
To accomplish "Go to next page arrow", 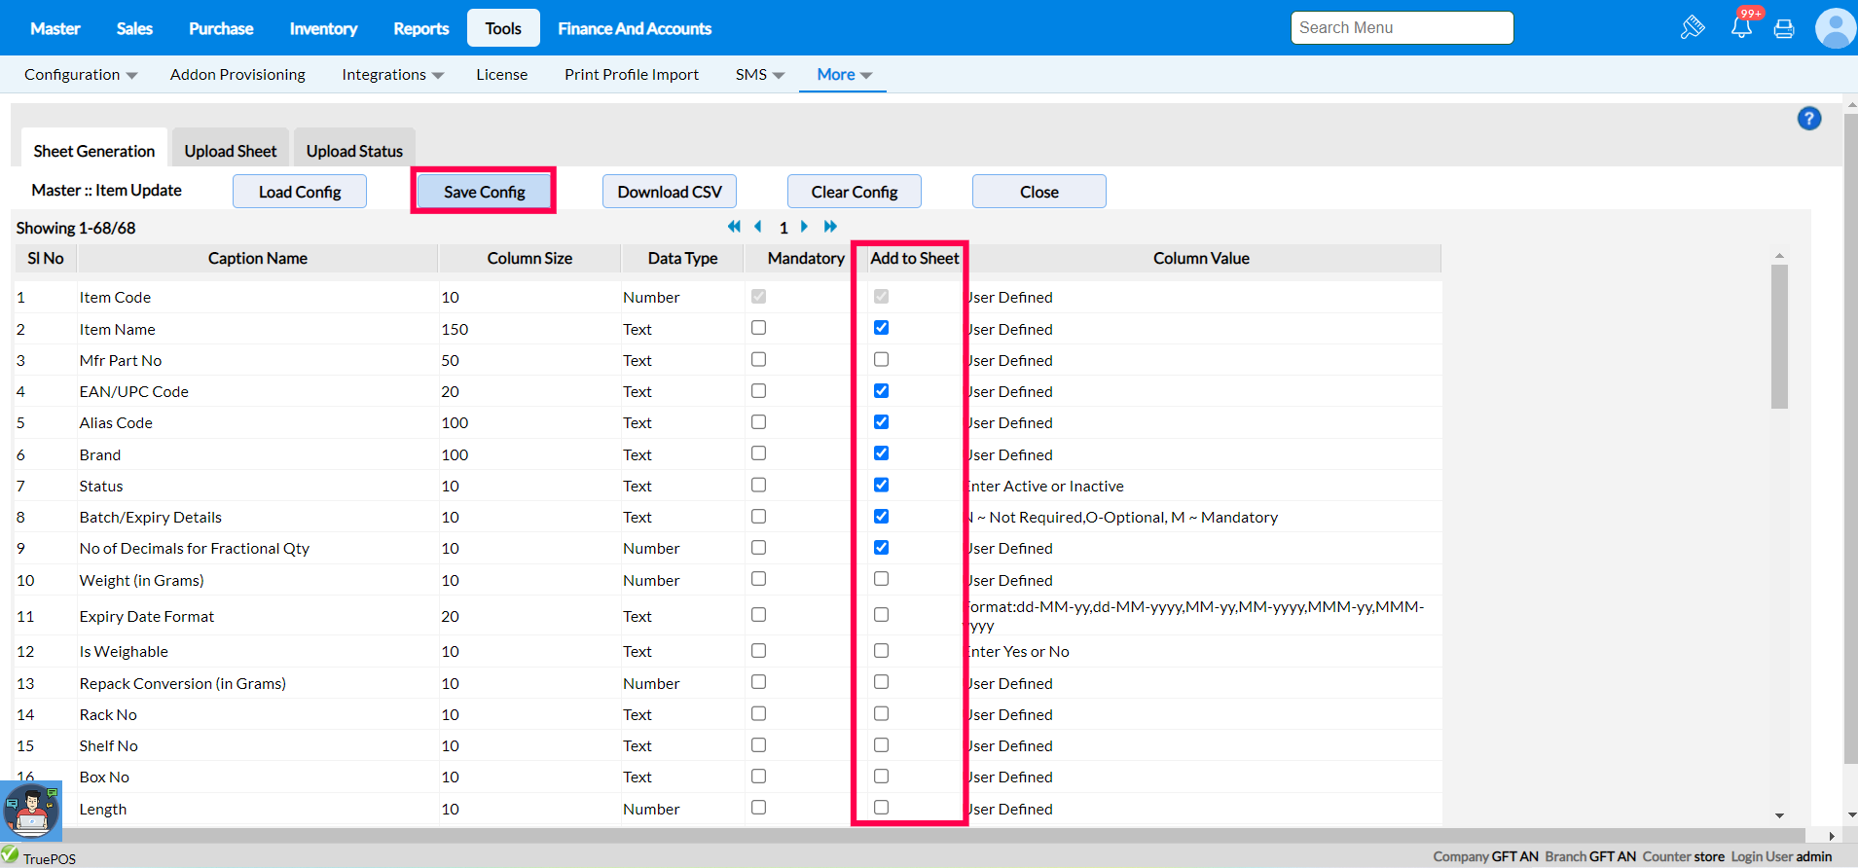I will (x=804, y=227).
